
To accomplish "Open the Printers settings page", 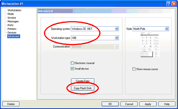I will [x=12, y=29].
